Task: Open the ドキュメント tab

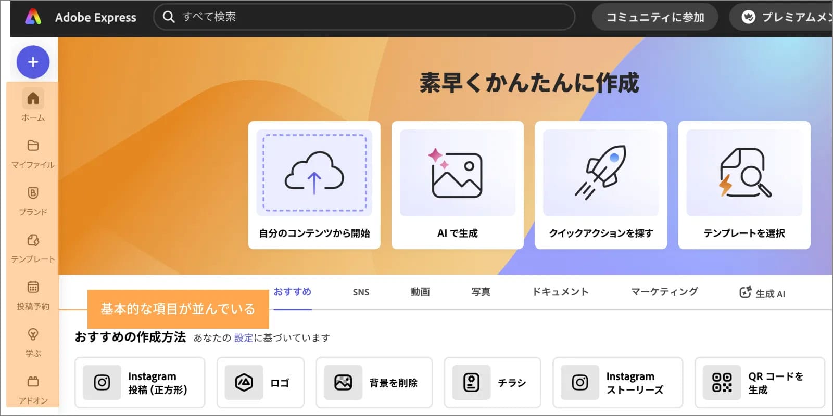Action: (560, 292)
